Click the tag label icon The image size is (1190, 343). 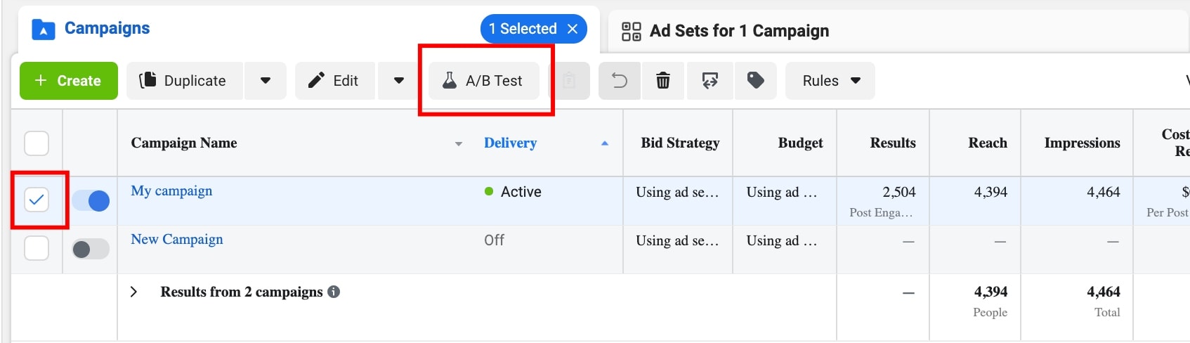pos(755,81)
